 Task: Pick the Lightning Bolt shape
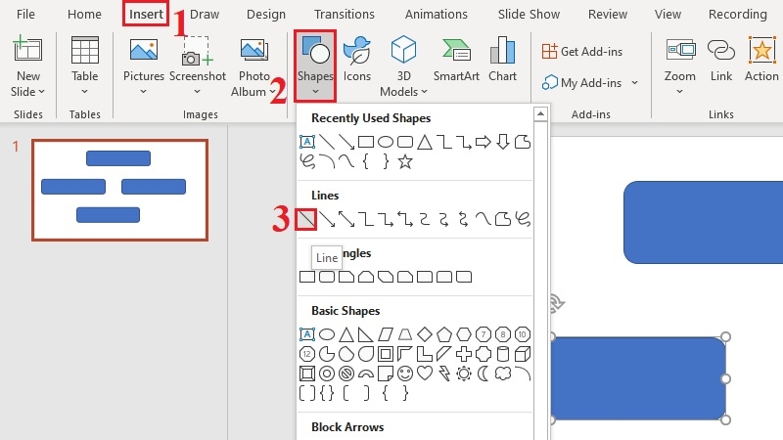(x=444, y=374)
